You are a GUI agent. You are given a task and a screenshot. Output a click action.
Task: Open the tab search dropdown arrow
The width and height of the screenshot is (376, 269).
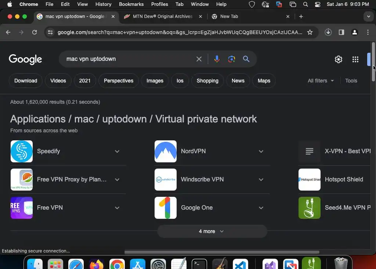click(x=368, y=16)
